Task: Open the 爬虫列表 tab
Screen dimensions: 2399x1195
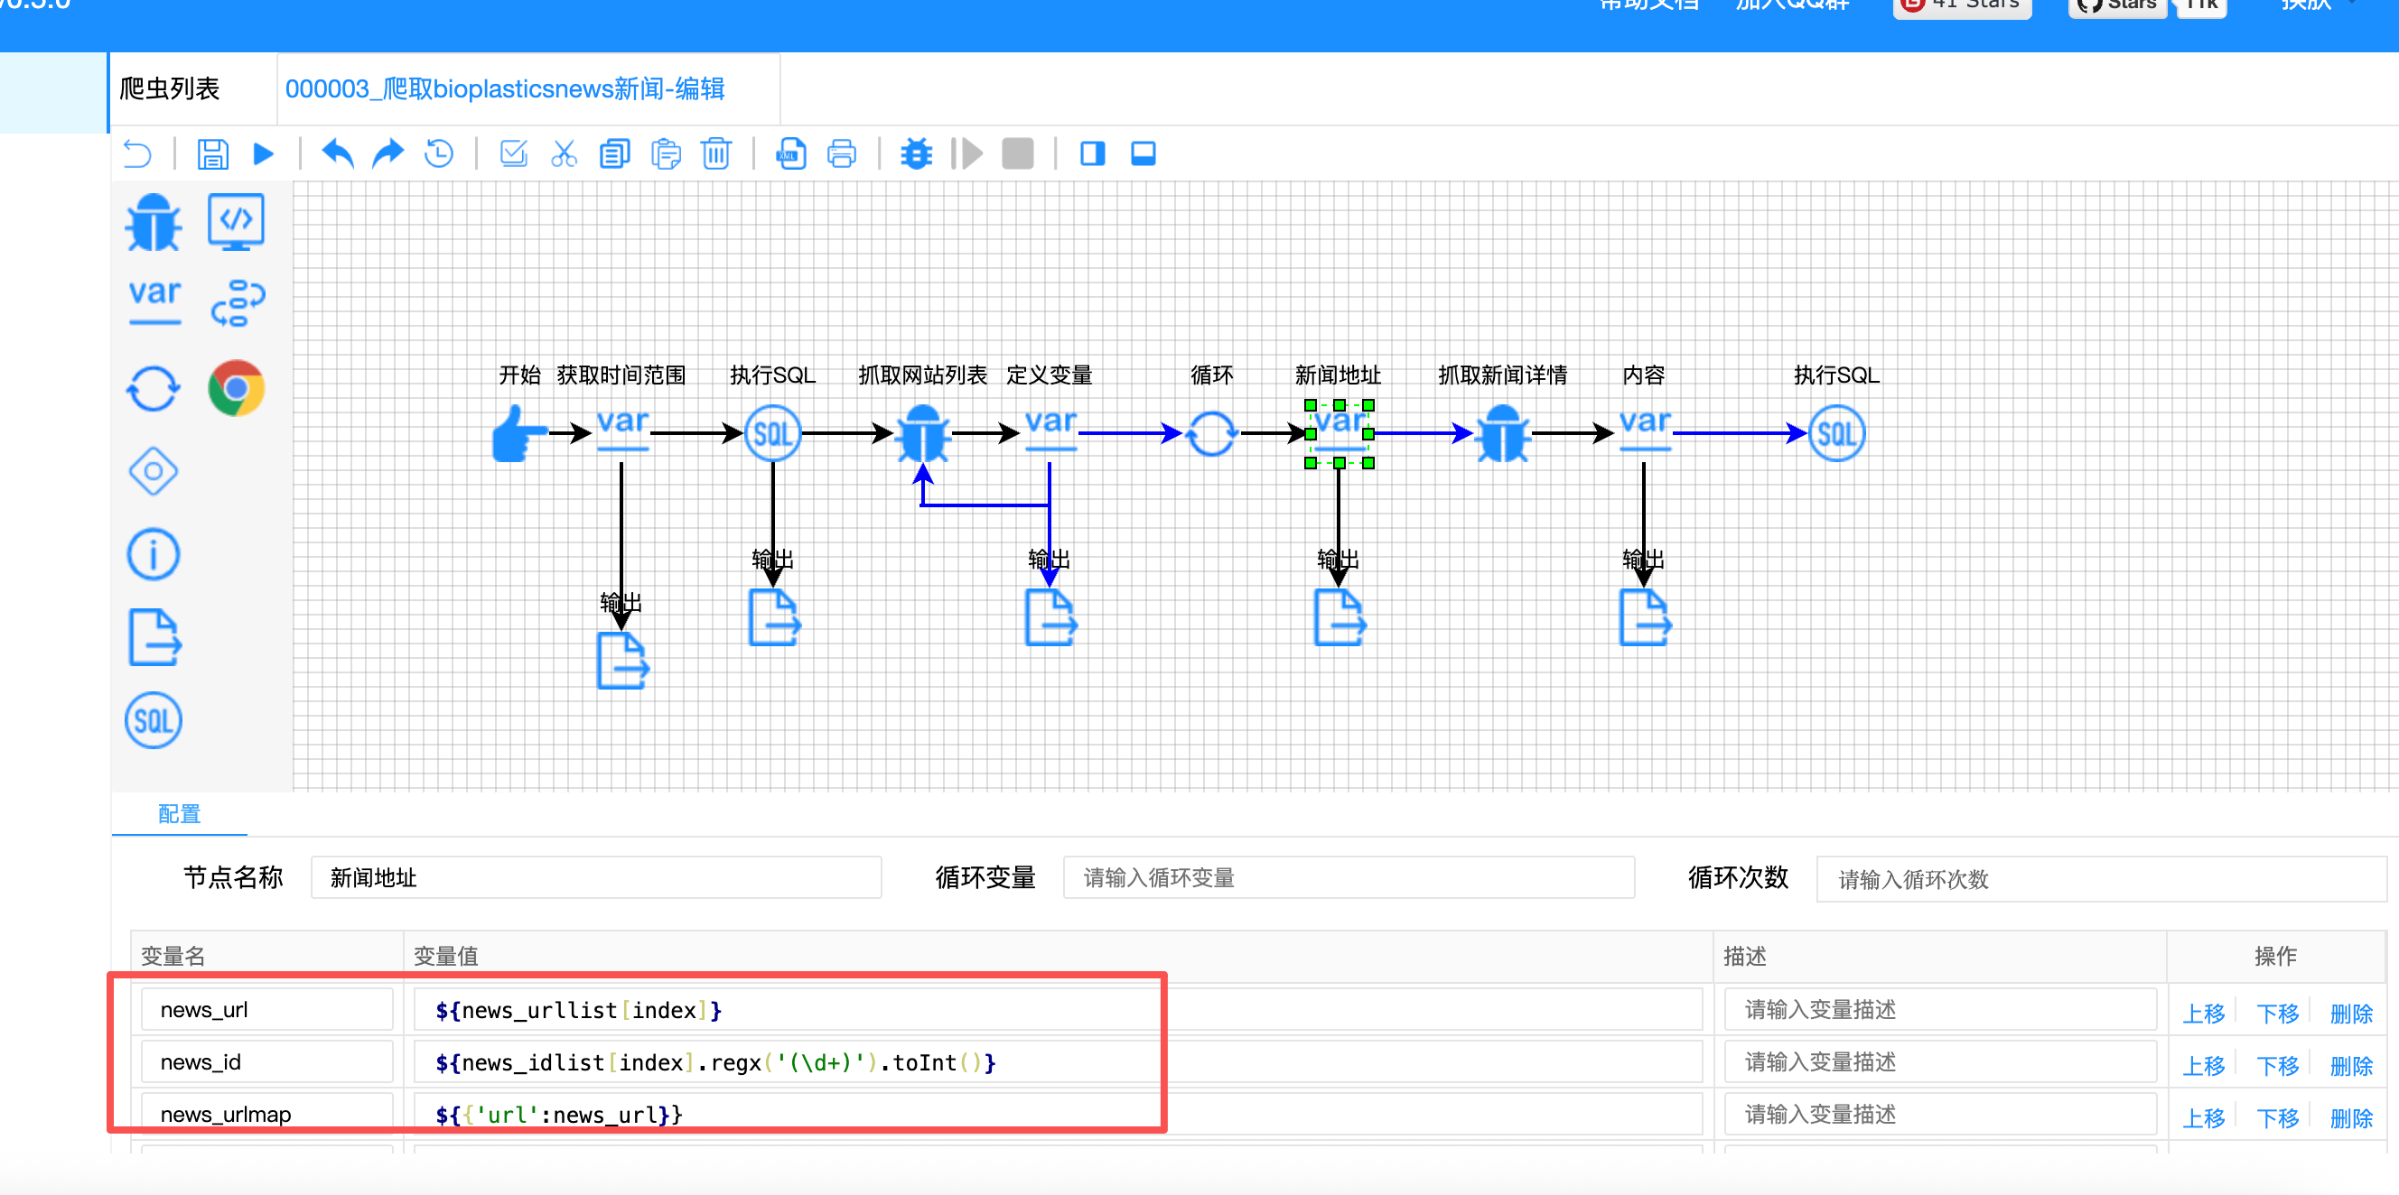Action: pyautogui.click(x=170, y=89)
